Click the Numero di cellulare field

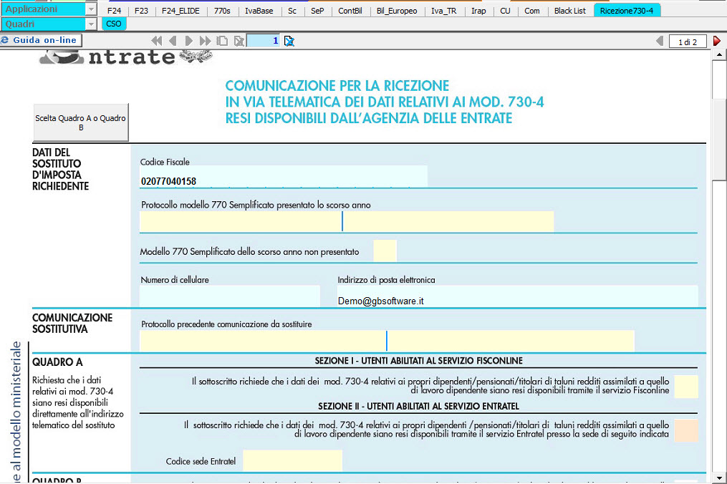click(229, 296)
